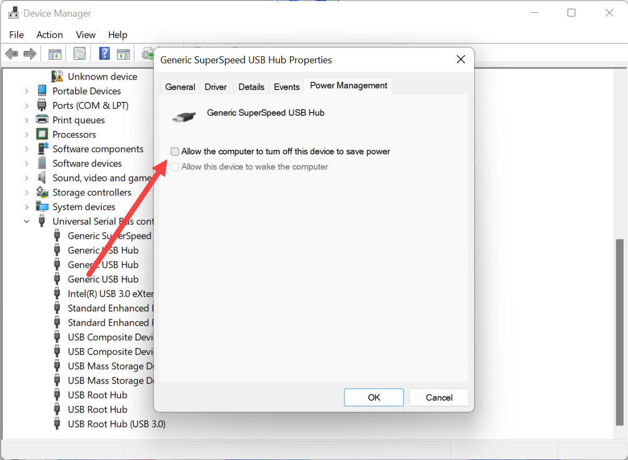The image size is (628, 460).
Task: Click the Show/Hide Console Tree toolbar icon
Action: pyautogui.click(x=55, y=54)
